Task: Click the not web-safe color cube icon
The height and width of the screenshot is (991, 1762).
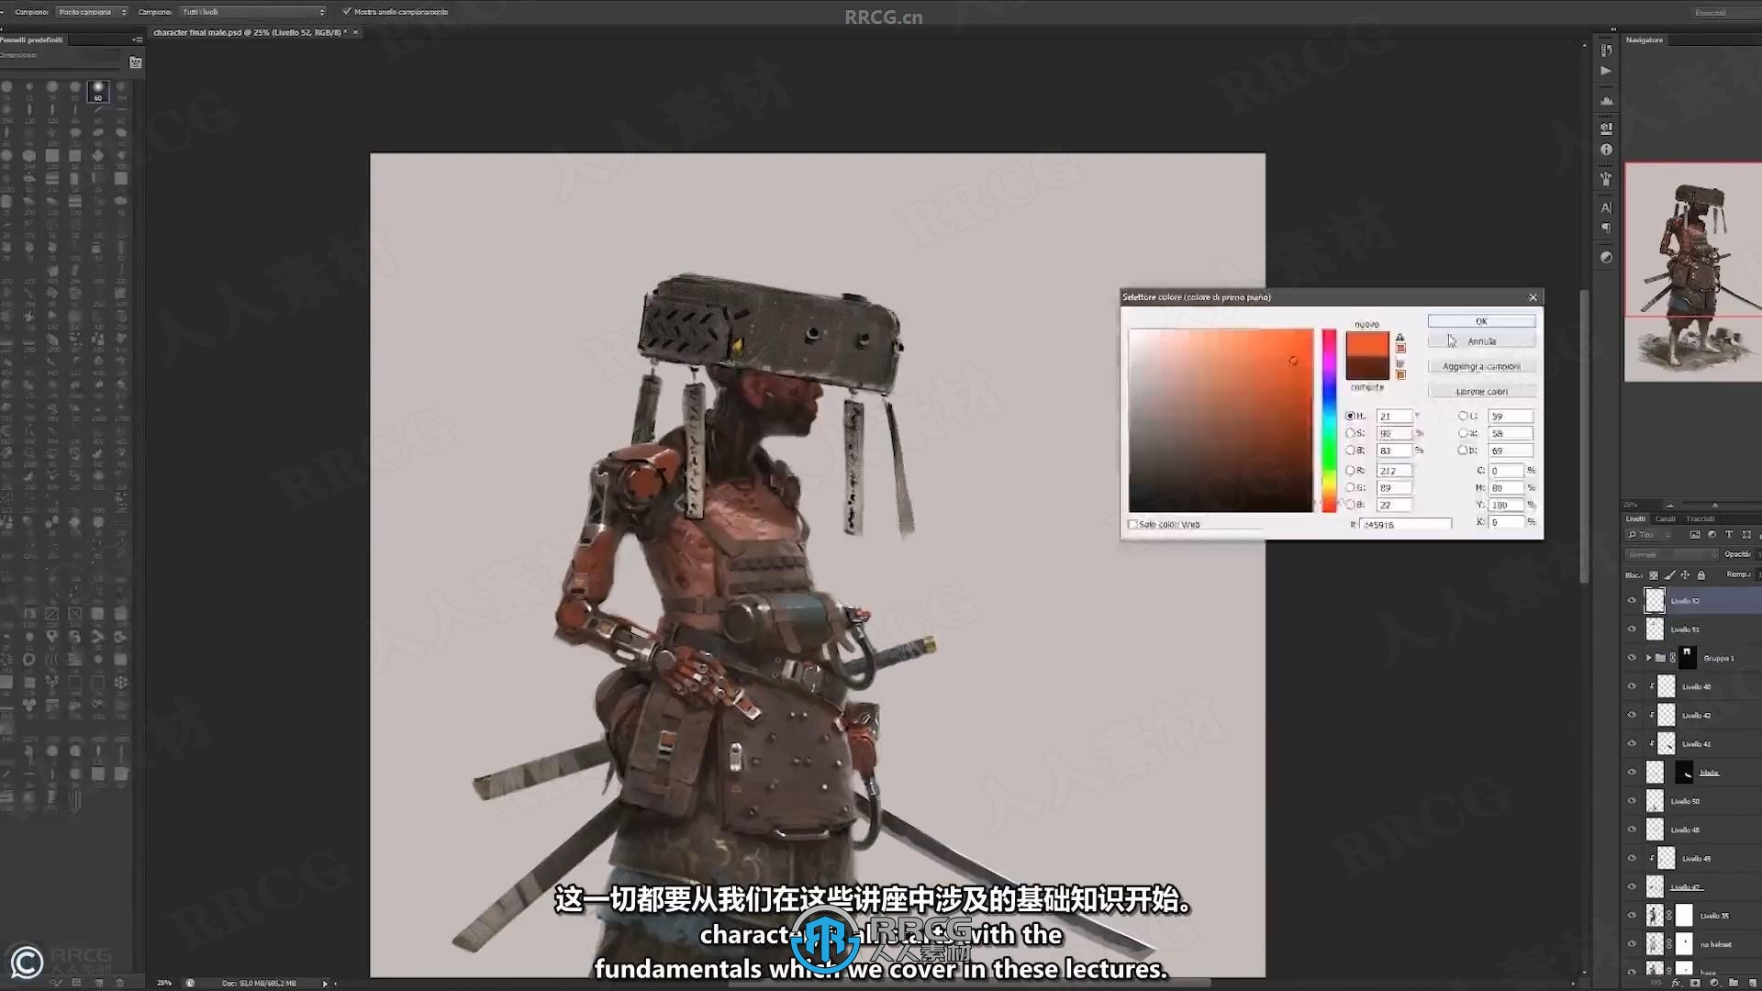Action: [x=1400, y=364]
